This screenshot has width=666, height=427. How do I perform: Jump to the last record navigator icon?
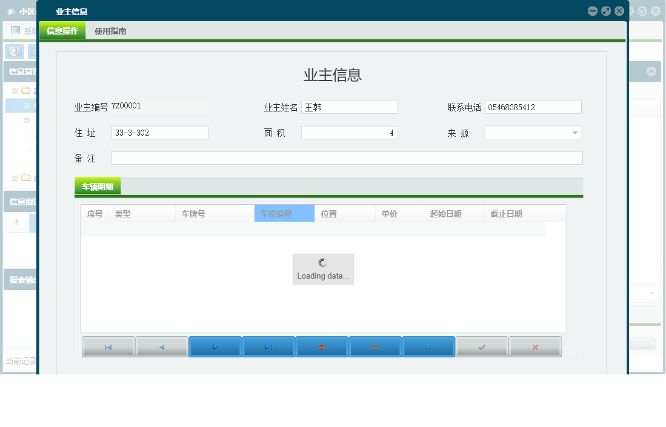pyautogui.click(x=268, y=346)
